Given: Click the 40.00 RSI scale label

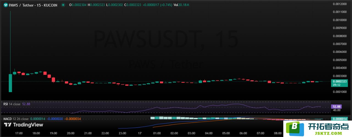Looking at the screenshot, I should [336, 110].
